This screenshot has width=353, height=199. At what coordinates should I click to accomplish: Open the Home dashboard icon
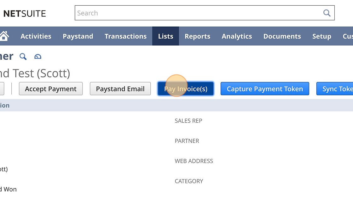click(x=4, y=36)
